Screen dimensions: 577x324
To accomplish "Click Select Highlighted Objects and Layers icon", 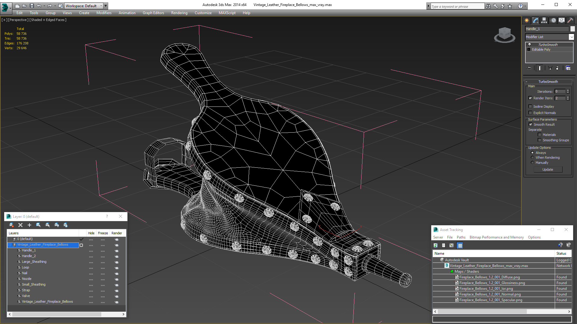I will point(38,225).
